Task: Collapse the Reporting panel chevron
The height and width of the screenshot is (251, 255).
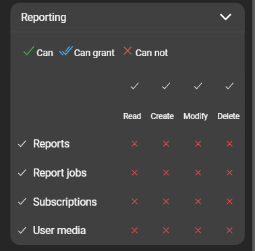Action: click(x=225, y=17)
